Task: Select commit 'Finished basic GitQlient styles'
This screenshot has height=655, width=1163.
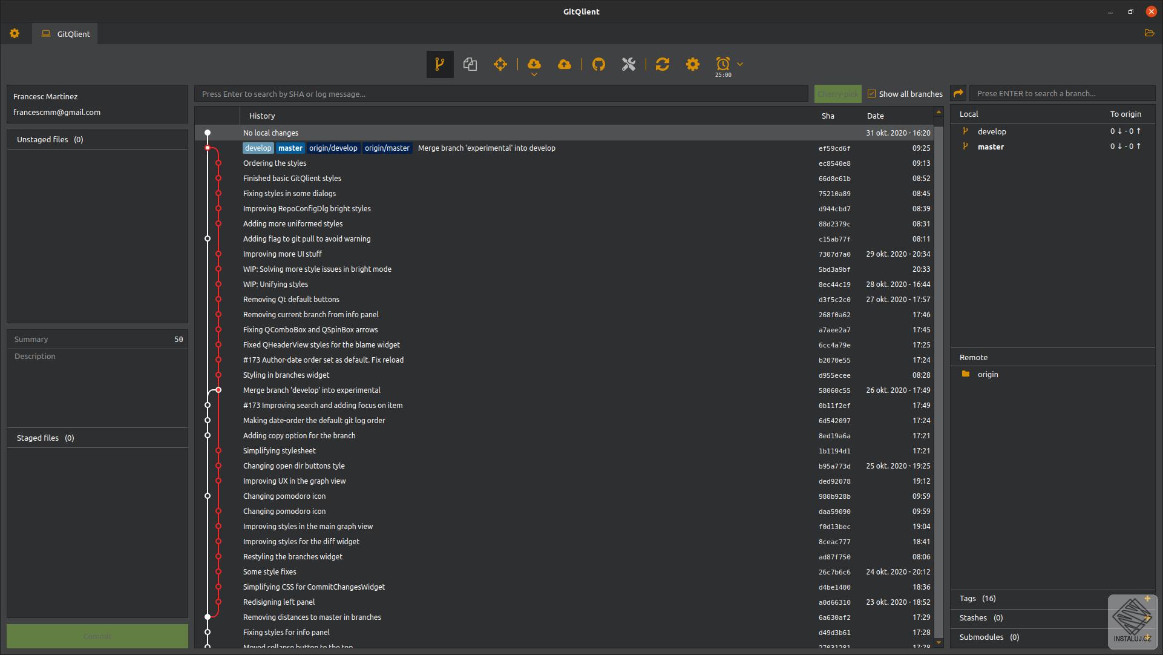Action: click(x=564, y=178)
